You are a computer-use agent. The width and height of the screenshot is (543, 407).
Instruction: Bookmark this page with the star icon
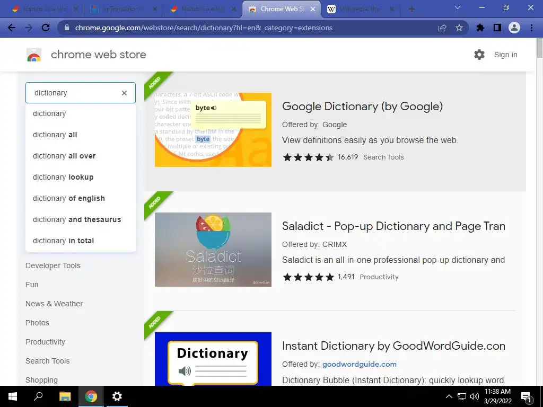(459, 28)
